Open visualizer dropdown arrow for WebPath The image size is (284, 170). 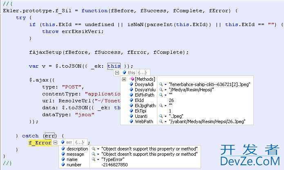pyautogui.click(x=165, y=122)
